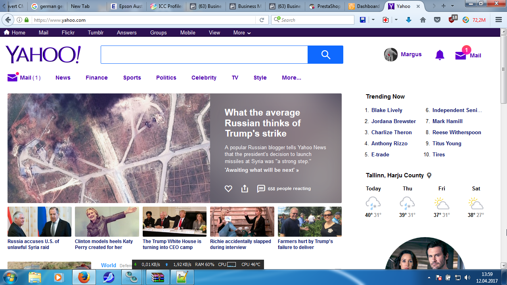Click the volume speaker tray icon
The height and width of the screenshot is (285, 507).
click(x=467, y=277)
